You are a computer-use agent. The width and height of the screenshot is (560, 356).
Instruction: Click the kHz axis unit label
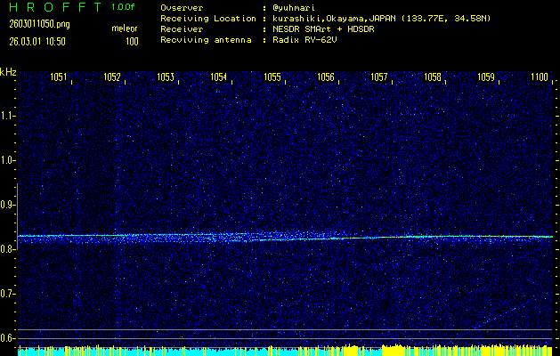pyautogui.click(x=8, y=72)
